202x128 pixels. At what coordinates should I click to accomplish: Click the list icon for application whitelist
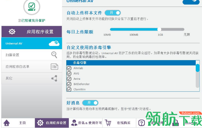click(x=54, y=66)
